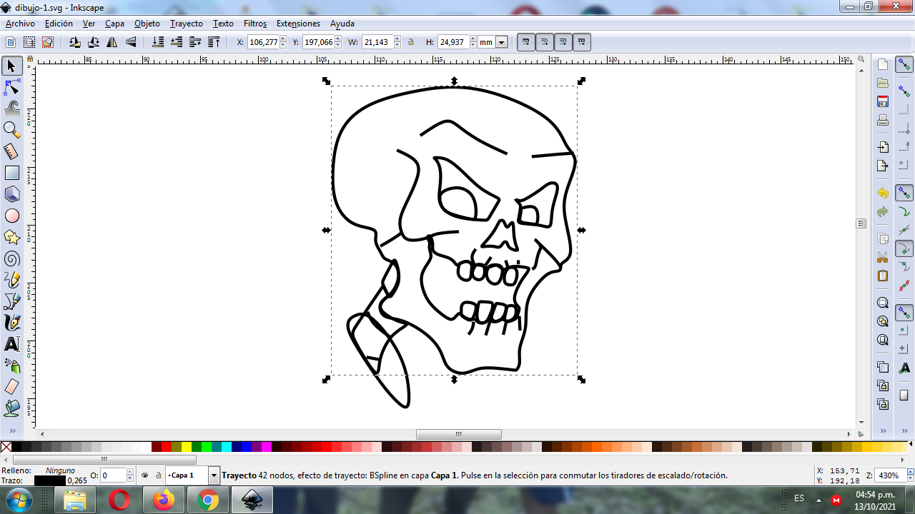915x514 pixels.
Task: Open Chrome from the taskbar
Action: pos(208,500)
